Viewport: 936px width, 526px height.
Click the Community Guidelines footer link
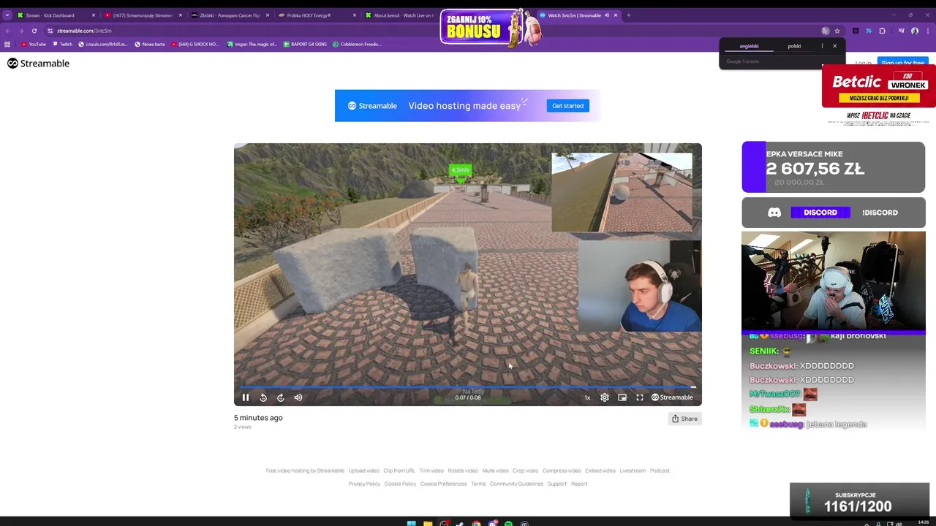(x=516, y=484)
